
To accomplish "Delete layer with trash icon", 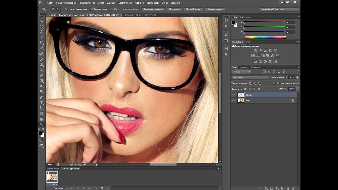I will click(x=293, y=188).
